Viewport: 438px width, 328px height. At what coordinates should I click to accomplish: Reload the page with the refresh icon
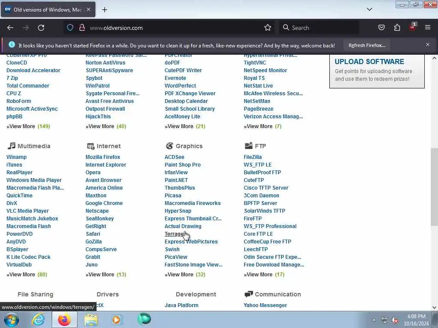coord(41,28)
